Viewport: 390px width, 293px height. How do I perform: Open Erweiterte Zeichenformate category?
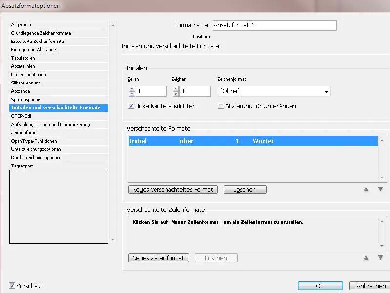click(59, 42)
